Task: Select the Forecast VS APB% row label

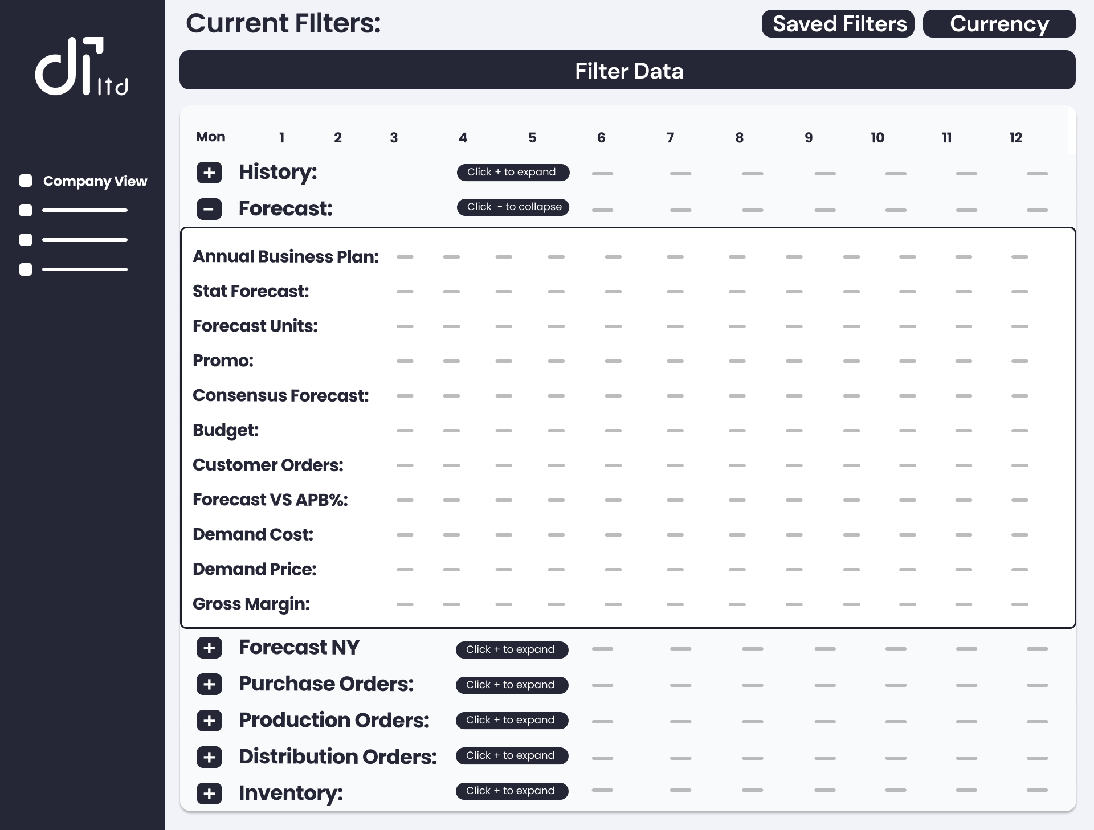Action: click(x=270, y=500)
